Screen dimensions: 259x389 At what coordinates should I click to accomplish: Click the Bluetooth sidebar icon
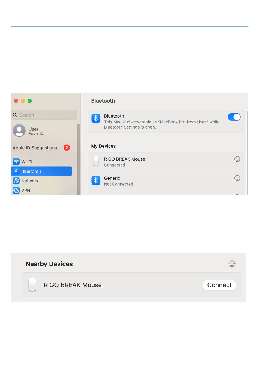click(x=16, y=171)
